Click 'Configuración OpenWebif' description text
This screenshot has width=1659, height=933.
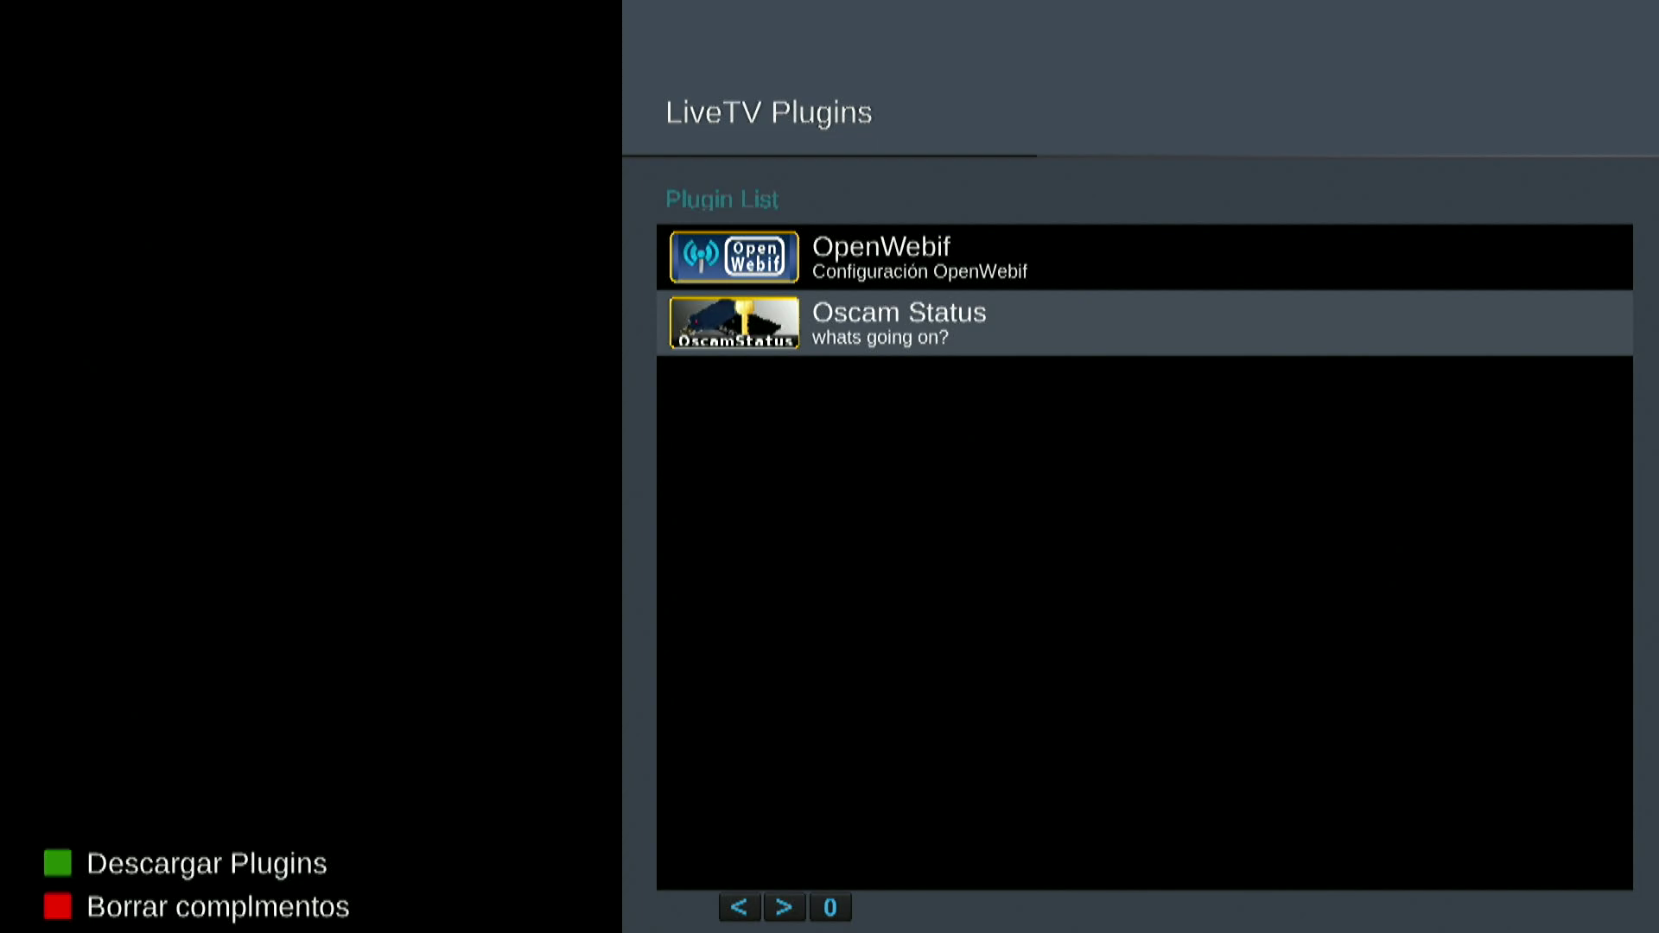pos(918,272)
